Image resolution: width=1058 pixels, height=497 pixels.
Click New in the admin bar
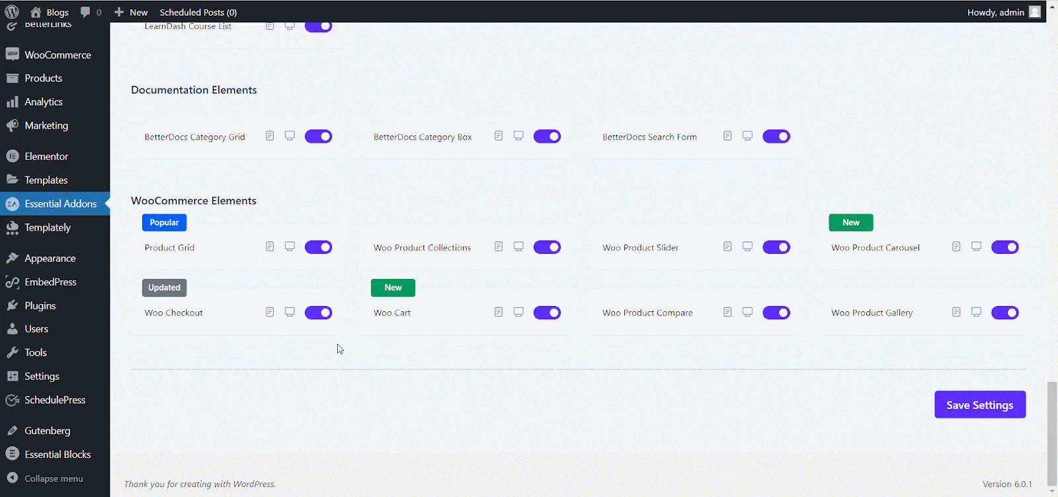131,12
